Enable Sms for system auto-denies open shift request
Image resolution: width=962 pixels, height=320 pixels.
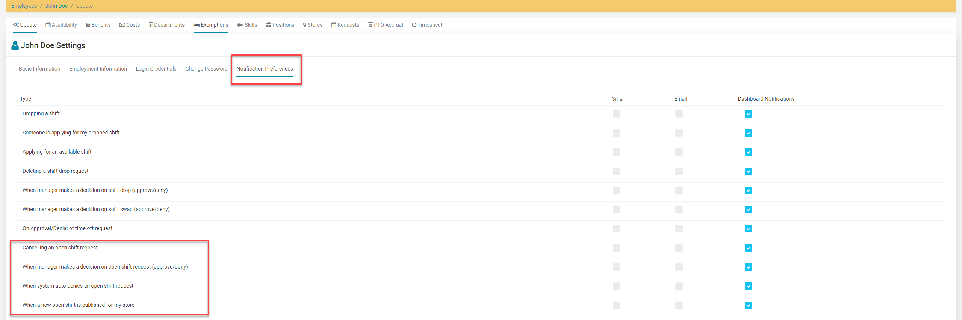[x=617, y=286]
